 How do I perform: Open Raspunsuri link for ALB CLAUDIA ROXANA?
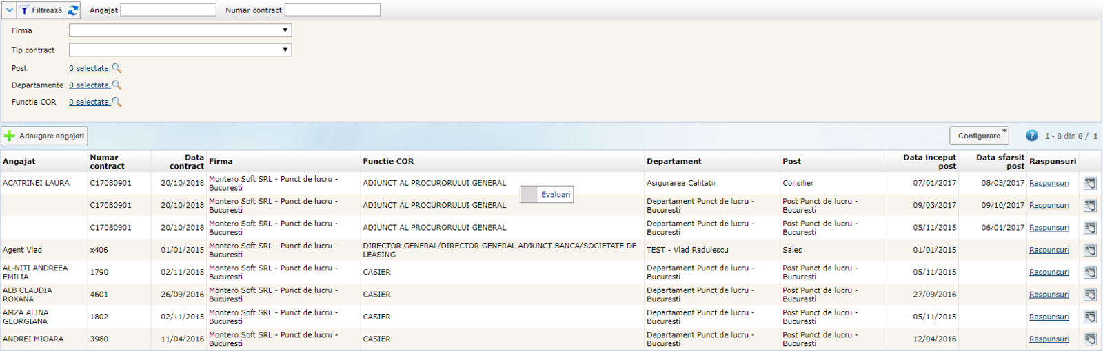pyautogui.click(x=1049, y=295)
